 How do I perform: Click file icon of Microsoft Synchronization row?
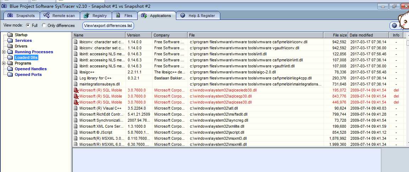click(x=76, y=120)
